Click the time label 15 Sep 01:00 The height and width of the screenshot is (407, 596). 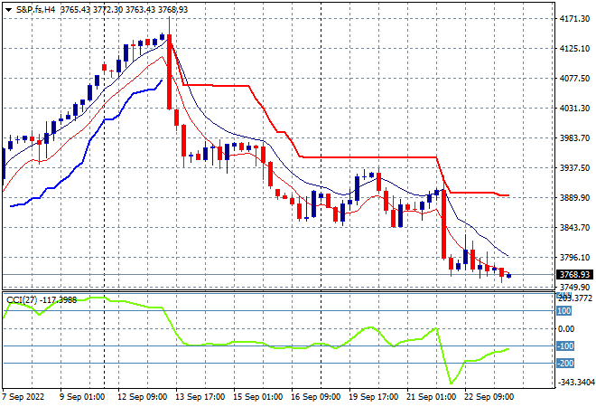pyautogui.click(x=257, y=397)
